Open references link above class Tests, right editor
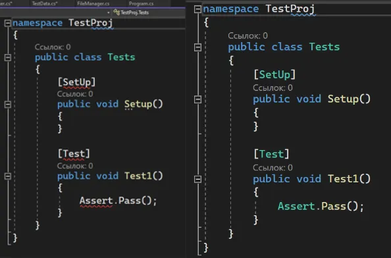Viewport: 391px width, 258px height. pos(248,36)
